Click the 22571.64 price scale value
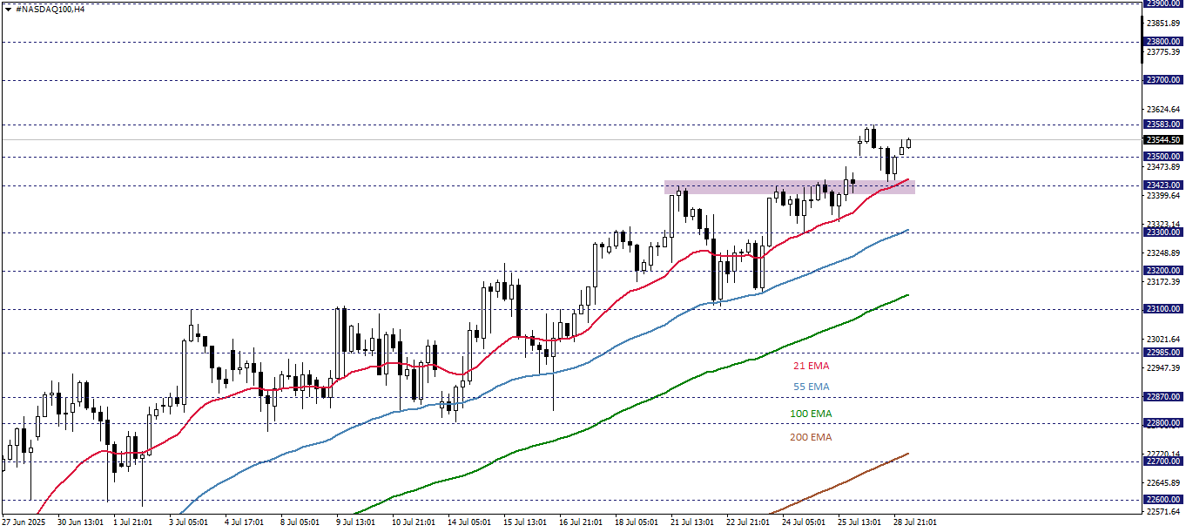Viewport: 1186px width, 532px height. [x=1164, y=512]
